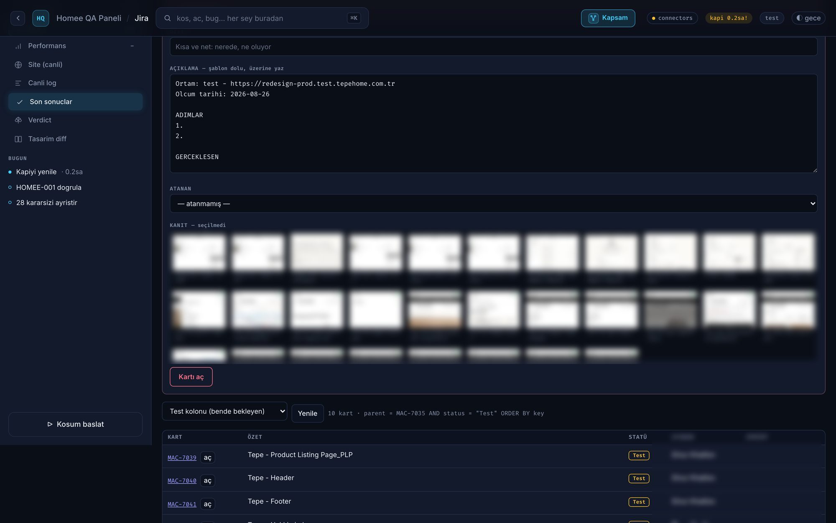Click the moon icon beside gece
The width and height of the screenshot is (836, 523).
pyautogui.click(x=799, y=18)
